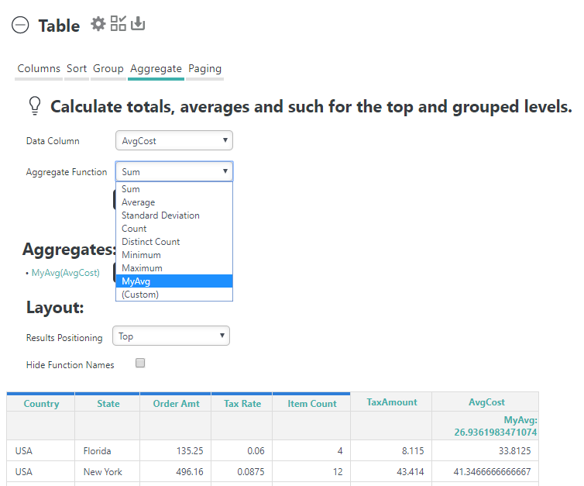Click the 43.414 tax amount cell
This screenshot has width=584, height=486.
click(x=391, y=472)
